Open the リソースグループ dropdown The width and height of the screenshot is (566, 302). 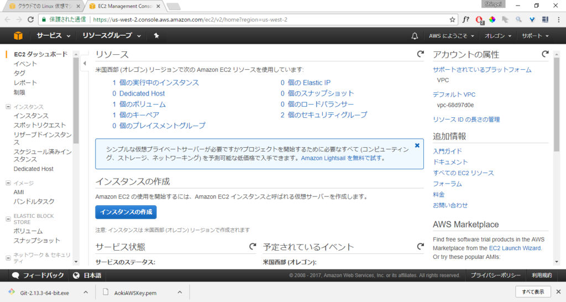pyautogui.click(x=112, y=35)
